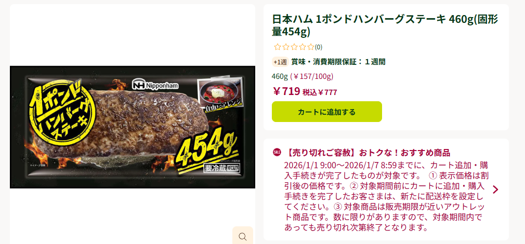
Task: Select the fifth rating star
Action: [311, 47]
